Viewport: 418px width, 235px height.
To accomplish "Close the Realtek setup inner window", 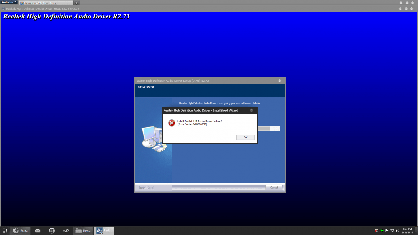I will (280, 81).
